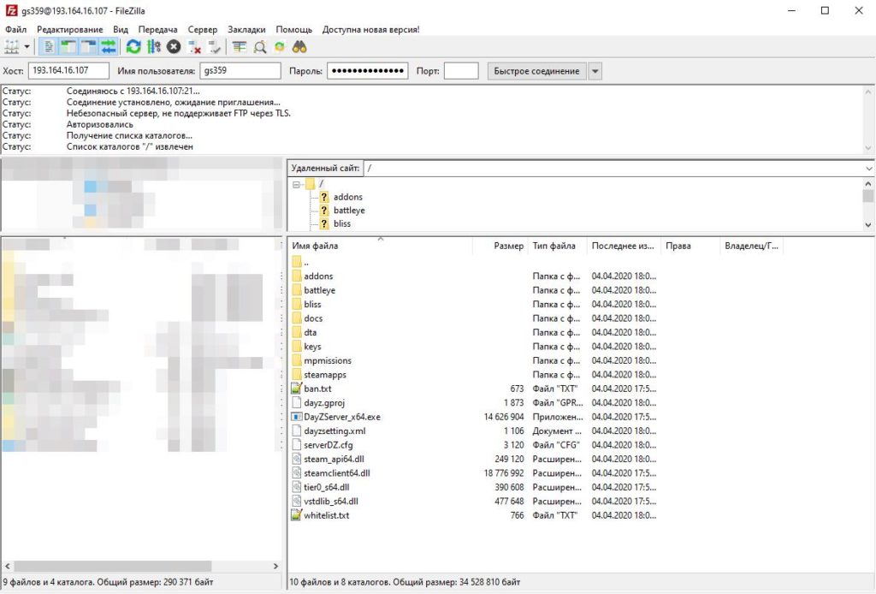Click Доступна новая версия! notice
The height and width of the screenshot is (594, 876).
(x=370, y=29)
